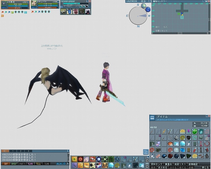Screen dimensions: 211x169
Task: Click the 分ける button in Item window
Action: coord(173,168)
